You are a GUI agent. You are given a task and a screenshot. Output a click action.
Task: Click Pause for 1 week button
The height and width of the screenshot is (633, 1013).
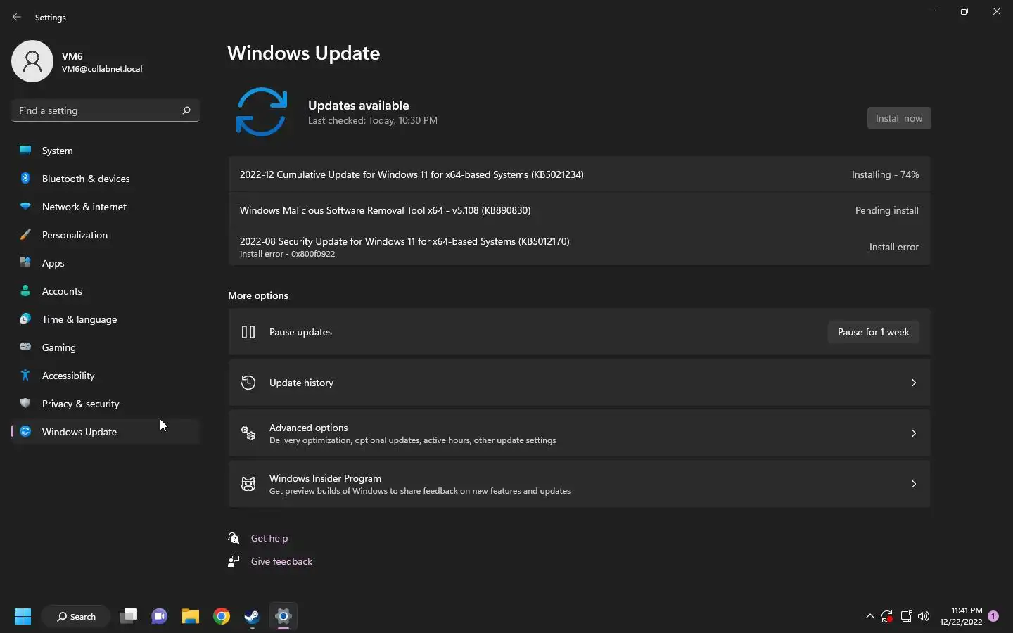click(x=873, y=332)
